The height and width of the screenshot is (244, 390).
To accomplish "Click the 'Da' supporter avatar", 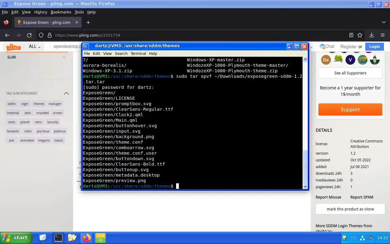I will click(326, 60).
